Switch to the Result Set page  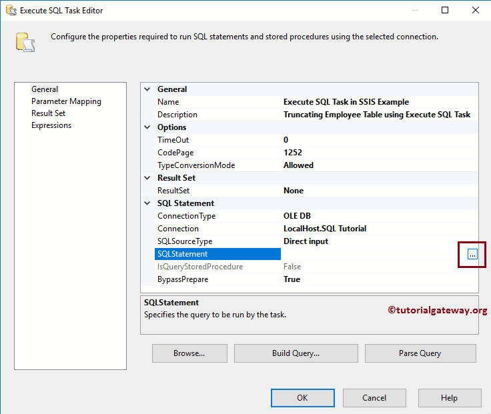pos(48,113)
